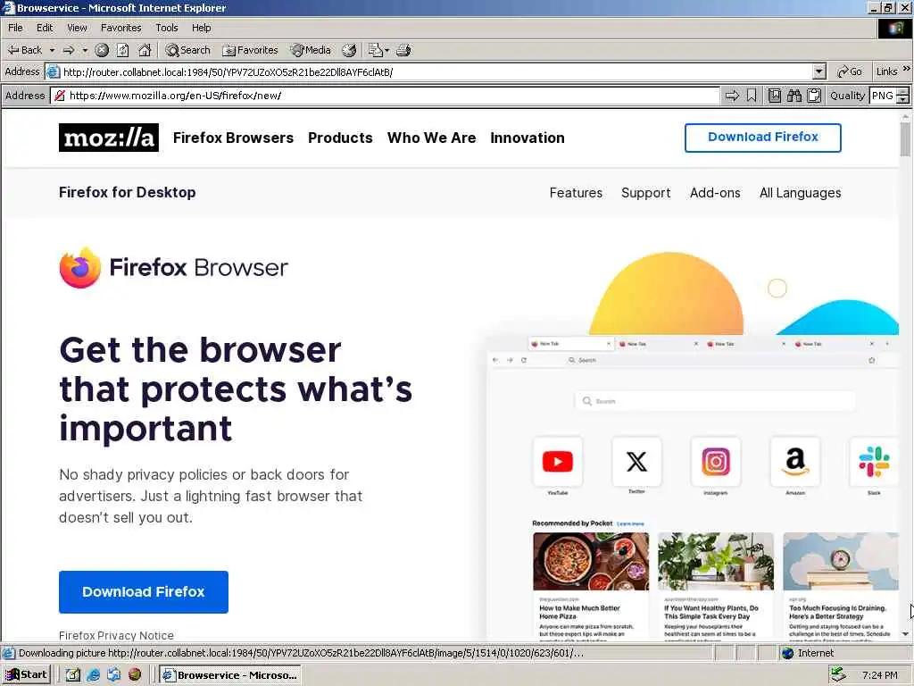Open the Edit menu
Viewport: 914px width, 686px height.
point(45,28)
